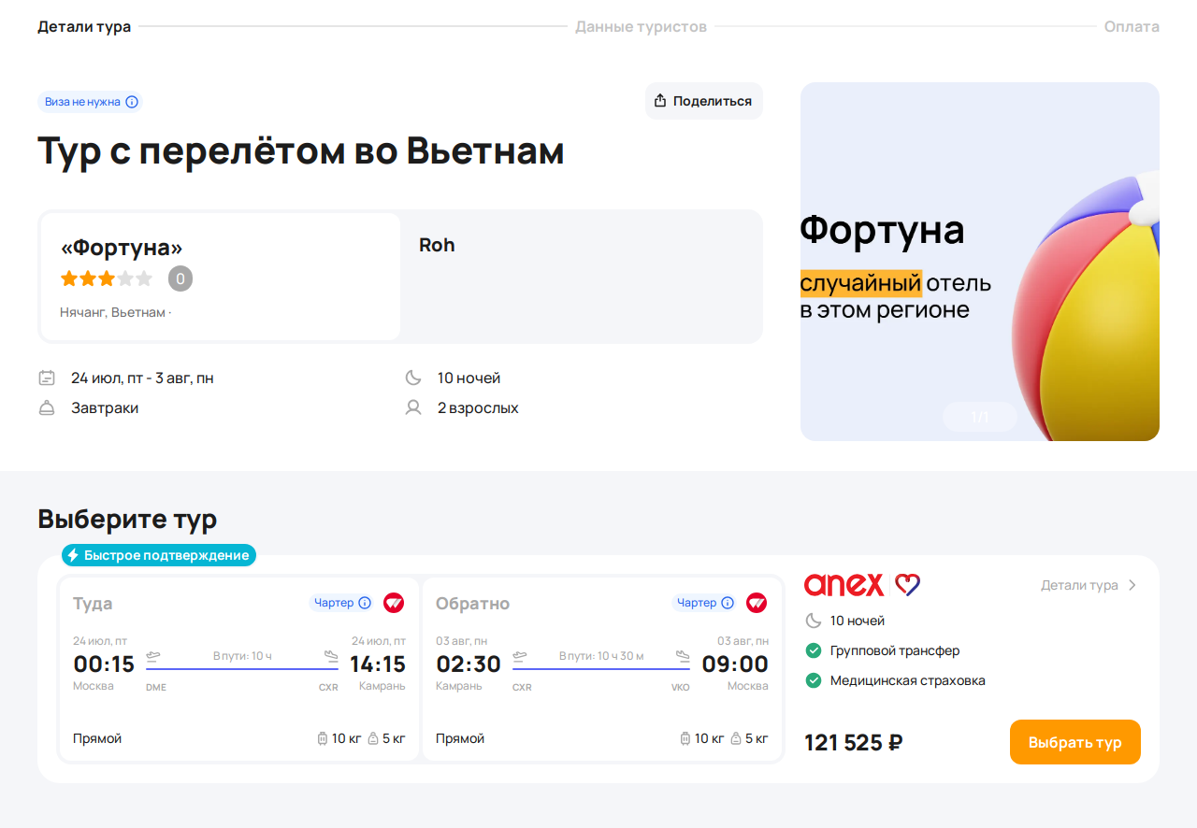The height and width of the screenshot is (828, 1197).
Task: Click the three-star hotel rating
Action: [x=106, y=278]
